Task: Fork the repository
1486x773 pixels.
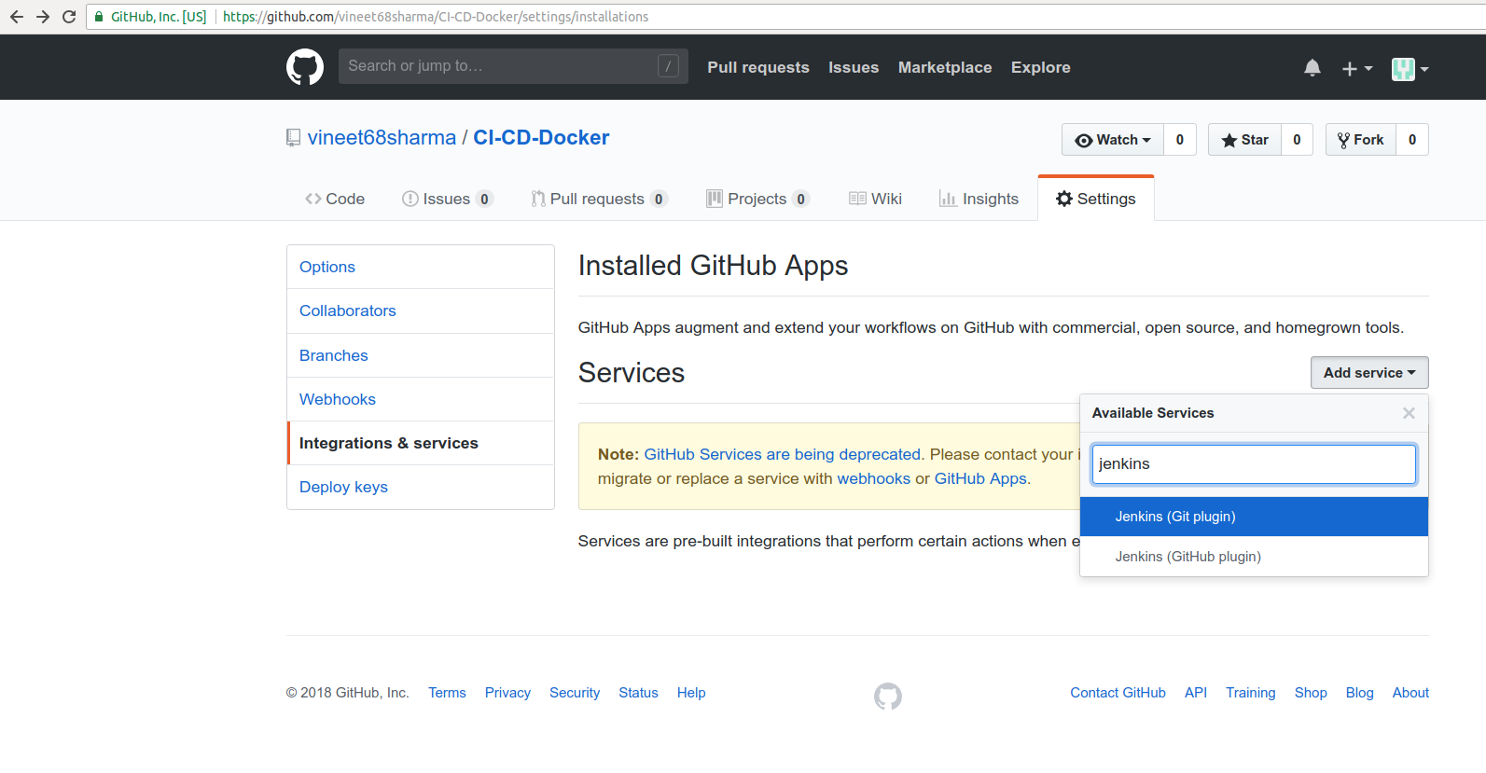Action: point(1361,140)
